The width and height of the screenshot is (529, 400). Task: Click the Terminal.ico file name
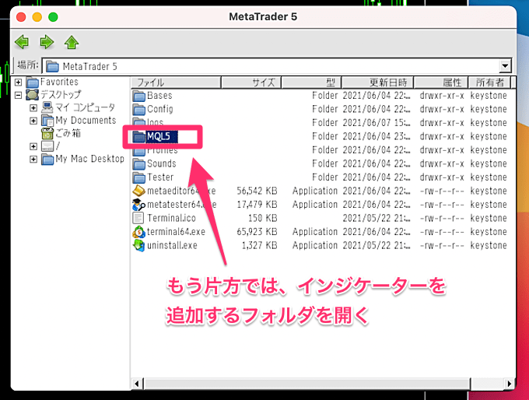point(171,218)
